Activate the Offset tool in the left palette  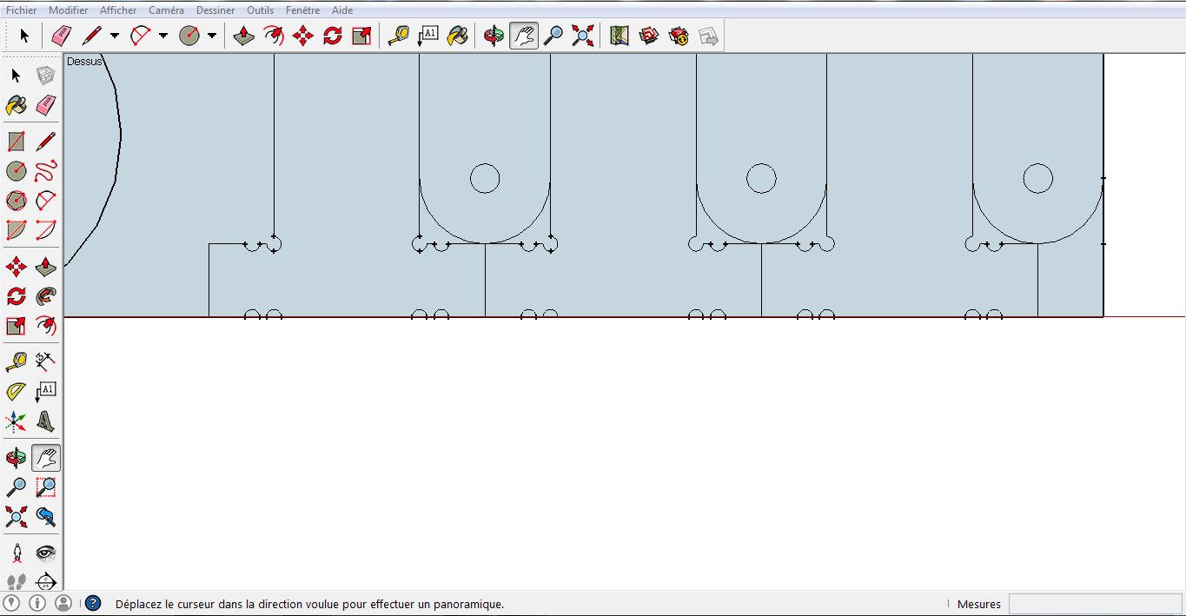click(x=46, y=326)
